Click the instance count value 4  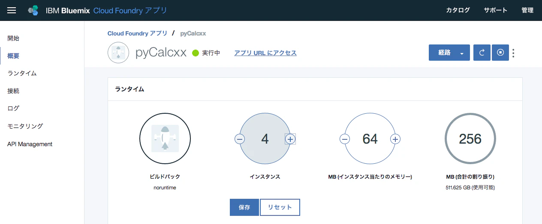[265, 139]
